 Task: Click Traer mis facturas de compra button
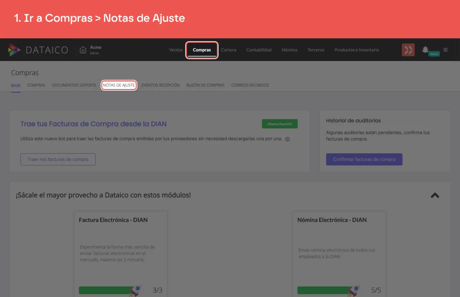58,159
